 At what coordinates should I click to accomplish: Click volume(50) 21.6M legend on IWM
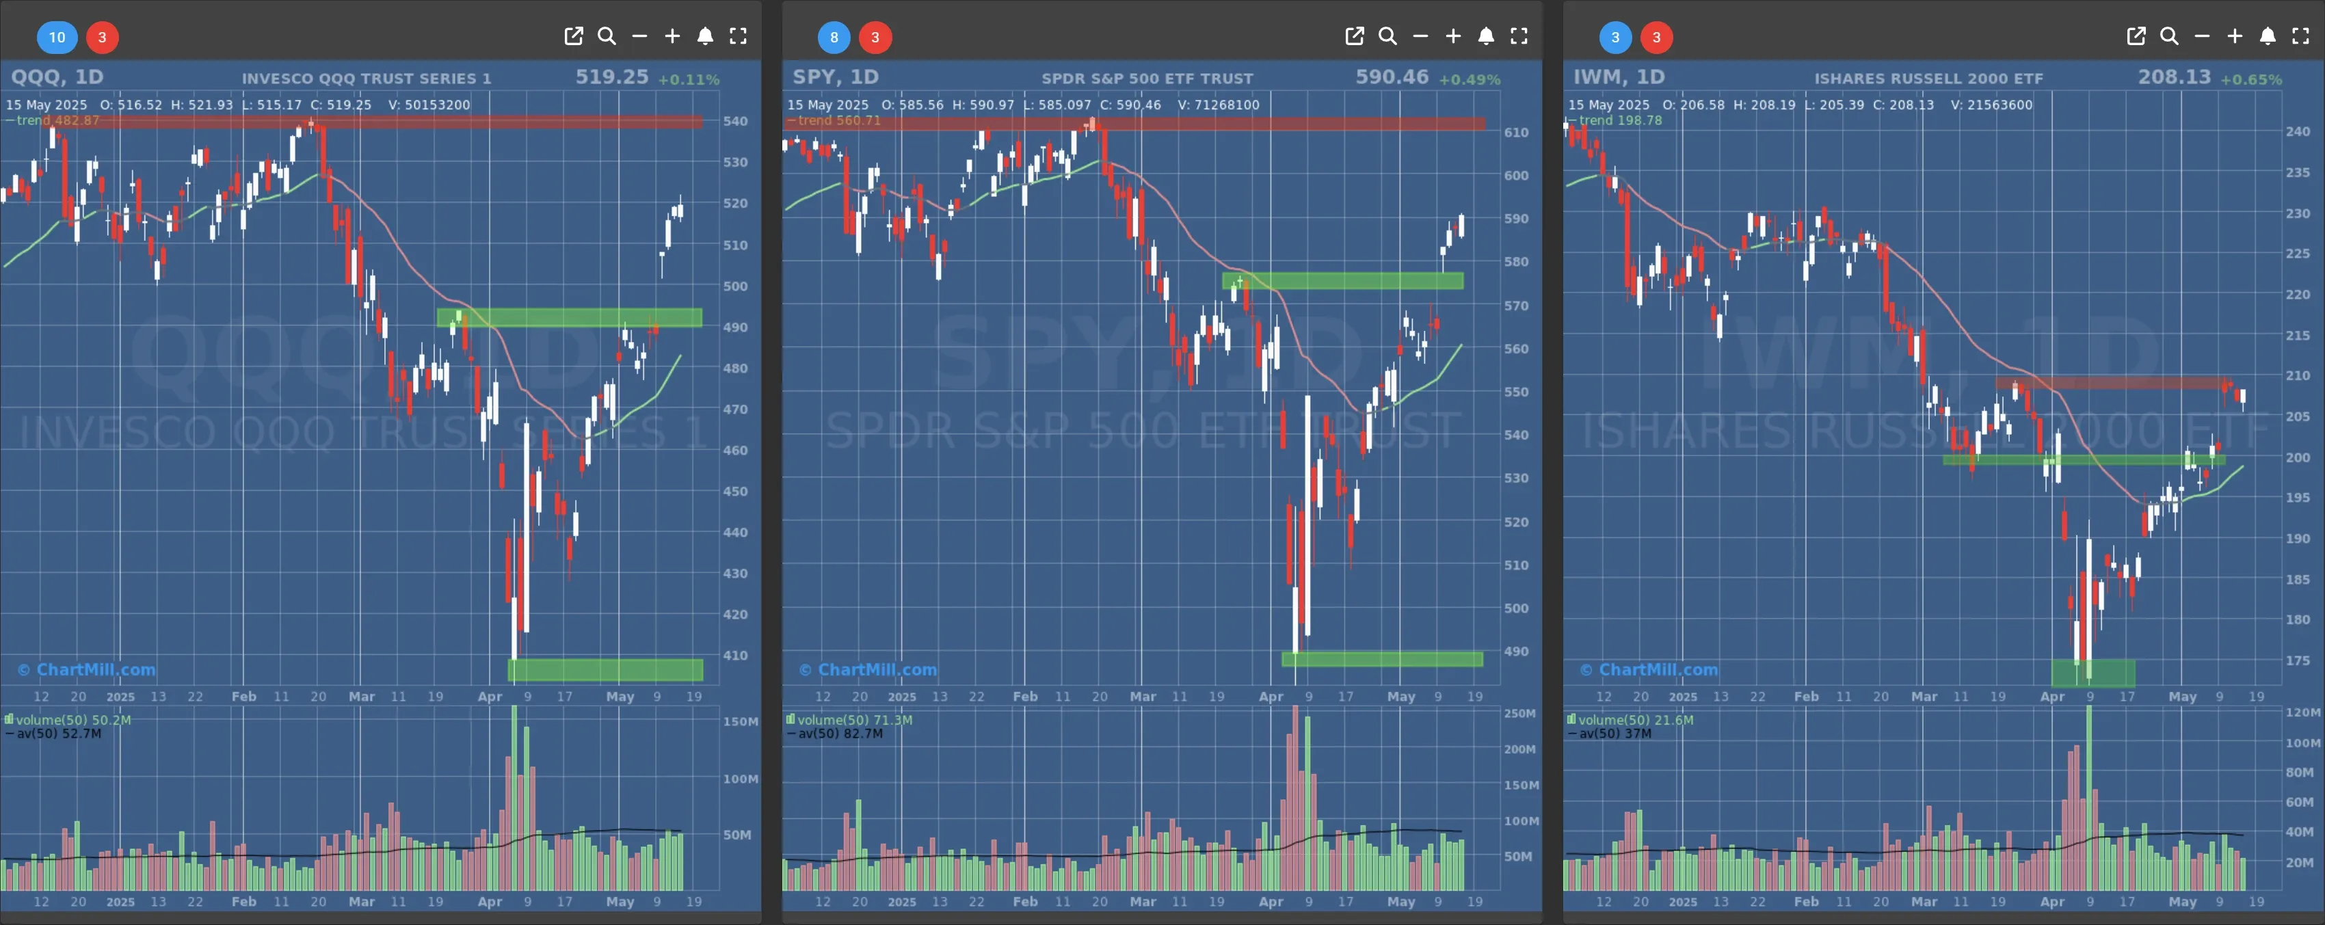[1630, 719]
